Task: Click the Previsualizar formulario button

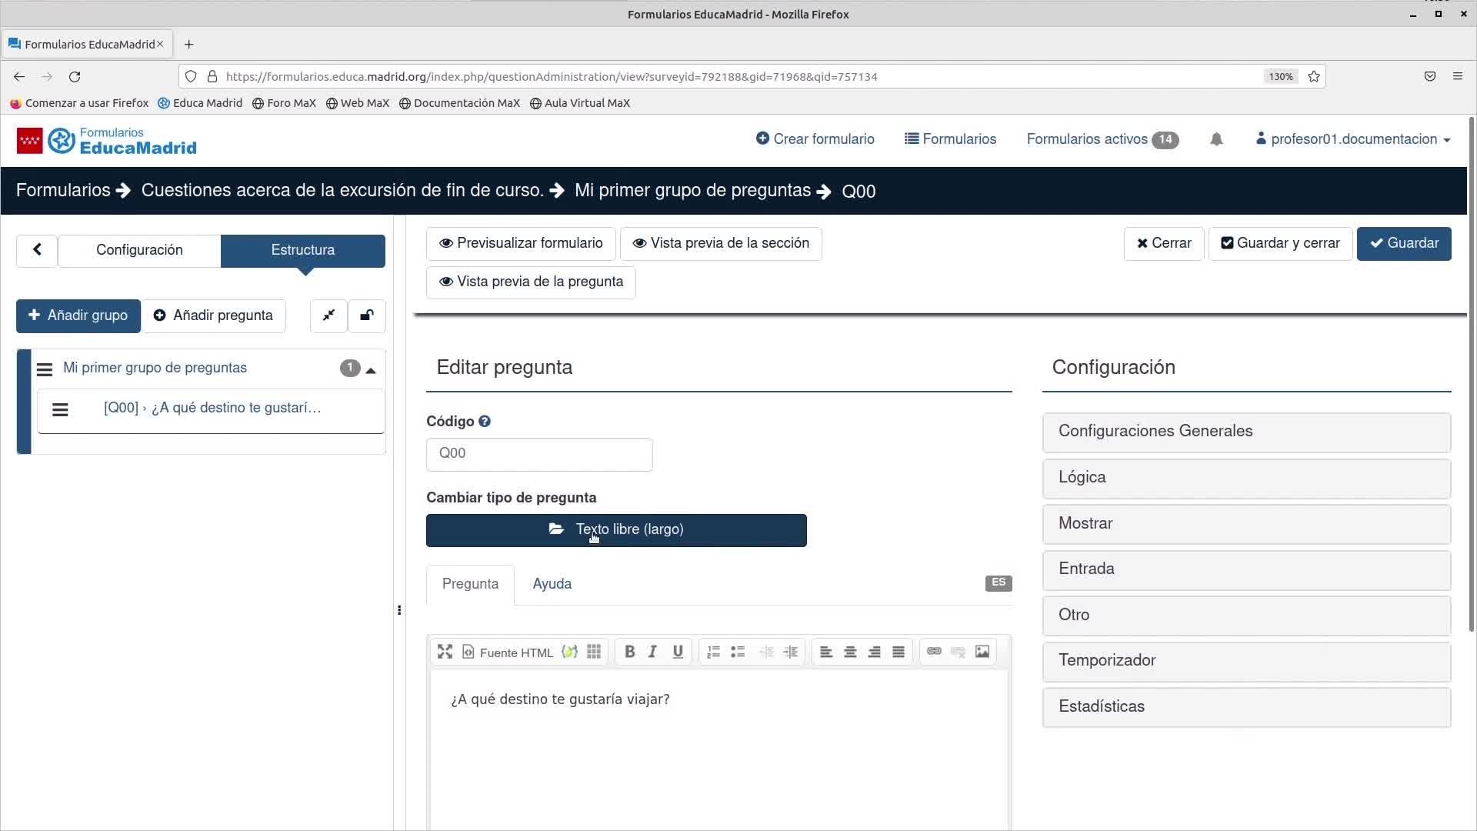Action: (521, 243)
